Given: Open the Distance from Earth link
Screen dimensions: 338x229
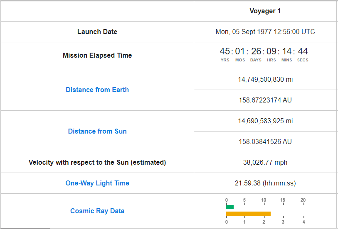Looking at the screenshot, I should (x=97, y=90).
